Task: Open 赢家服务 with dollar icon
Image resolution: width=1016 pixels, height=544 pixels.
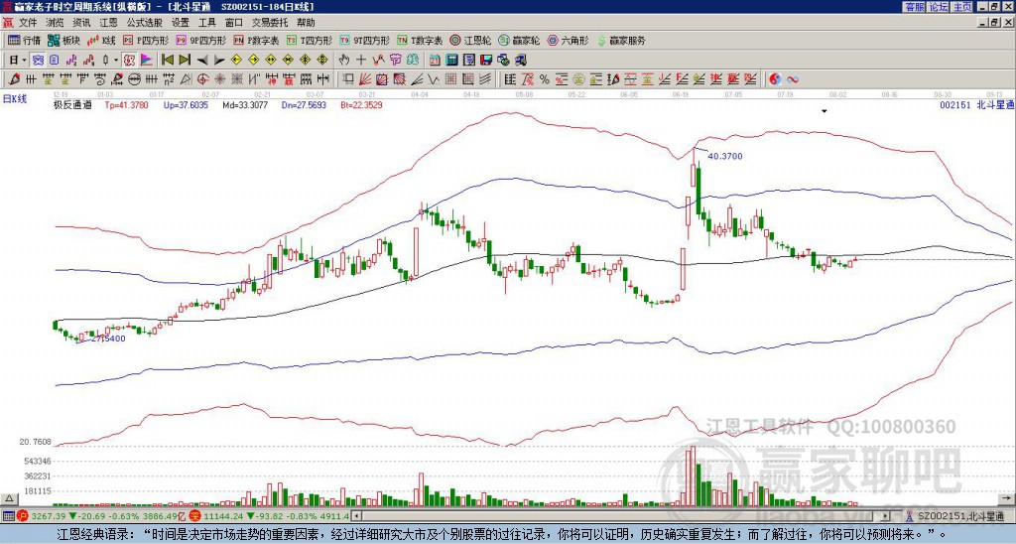Action: click(x=621, y=40)
